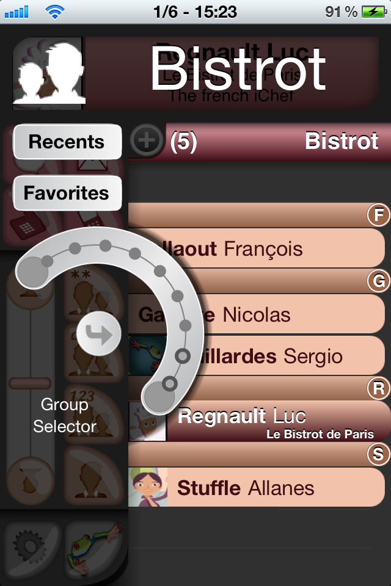Open contact Stuffle Allanes
The image size is (391, 586).
click(257, 488)
